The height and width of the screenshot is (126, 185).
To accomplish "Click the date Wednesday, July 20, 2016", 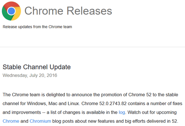I will click(x=30, y=76).
